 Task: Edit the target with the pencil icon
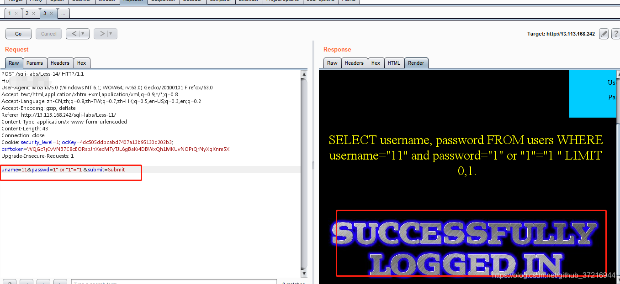tap(604, 34)
